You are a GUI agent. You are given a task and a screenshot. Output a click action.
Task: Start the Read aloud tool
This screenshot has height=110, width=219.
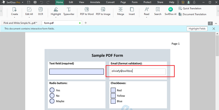point(146,11)
